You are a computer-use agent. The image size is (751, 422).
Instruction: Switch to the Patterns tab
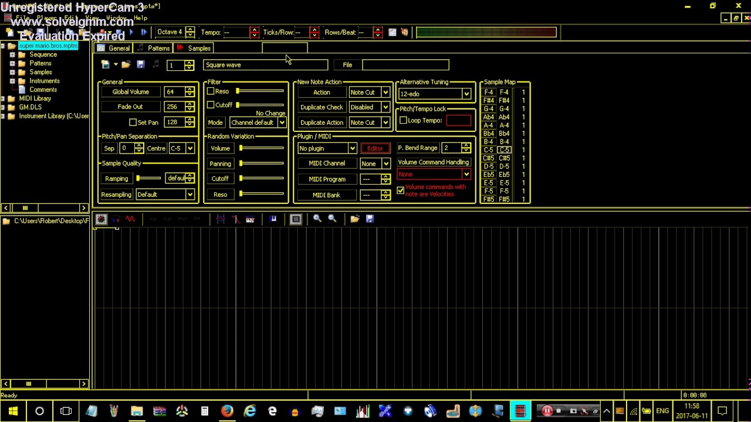coord(153,48)
